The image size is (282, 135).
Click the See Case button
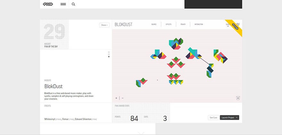[213, 117]
